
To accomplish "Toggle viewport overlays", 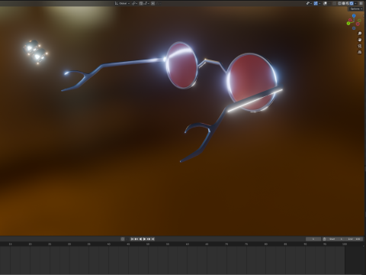I will click(325, 3).
